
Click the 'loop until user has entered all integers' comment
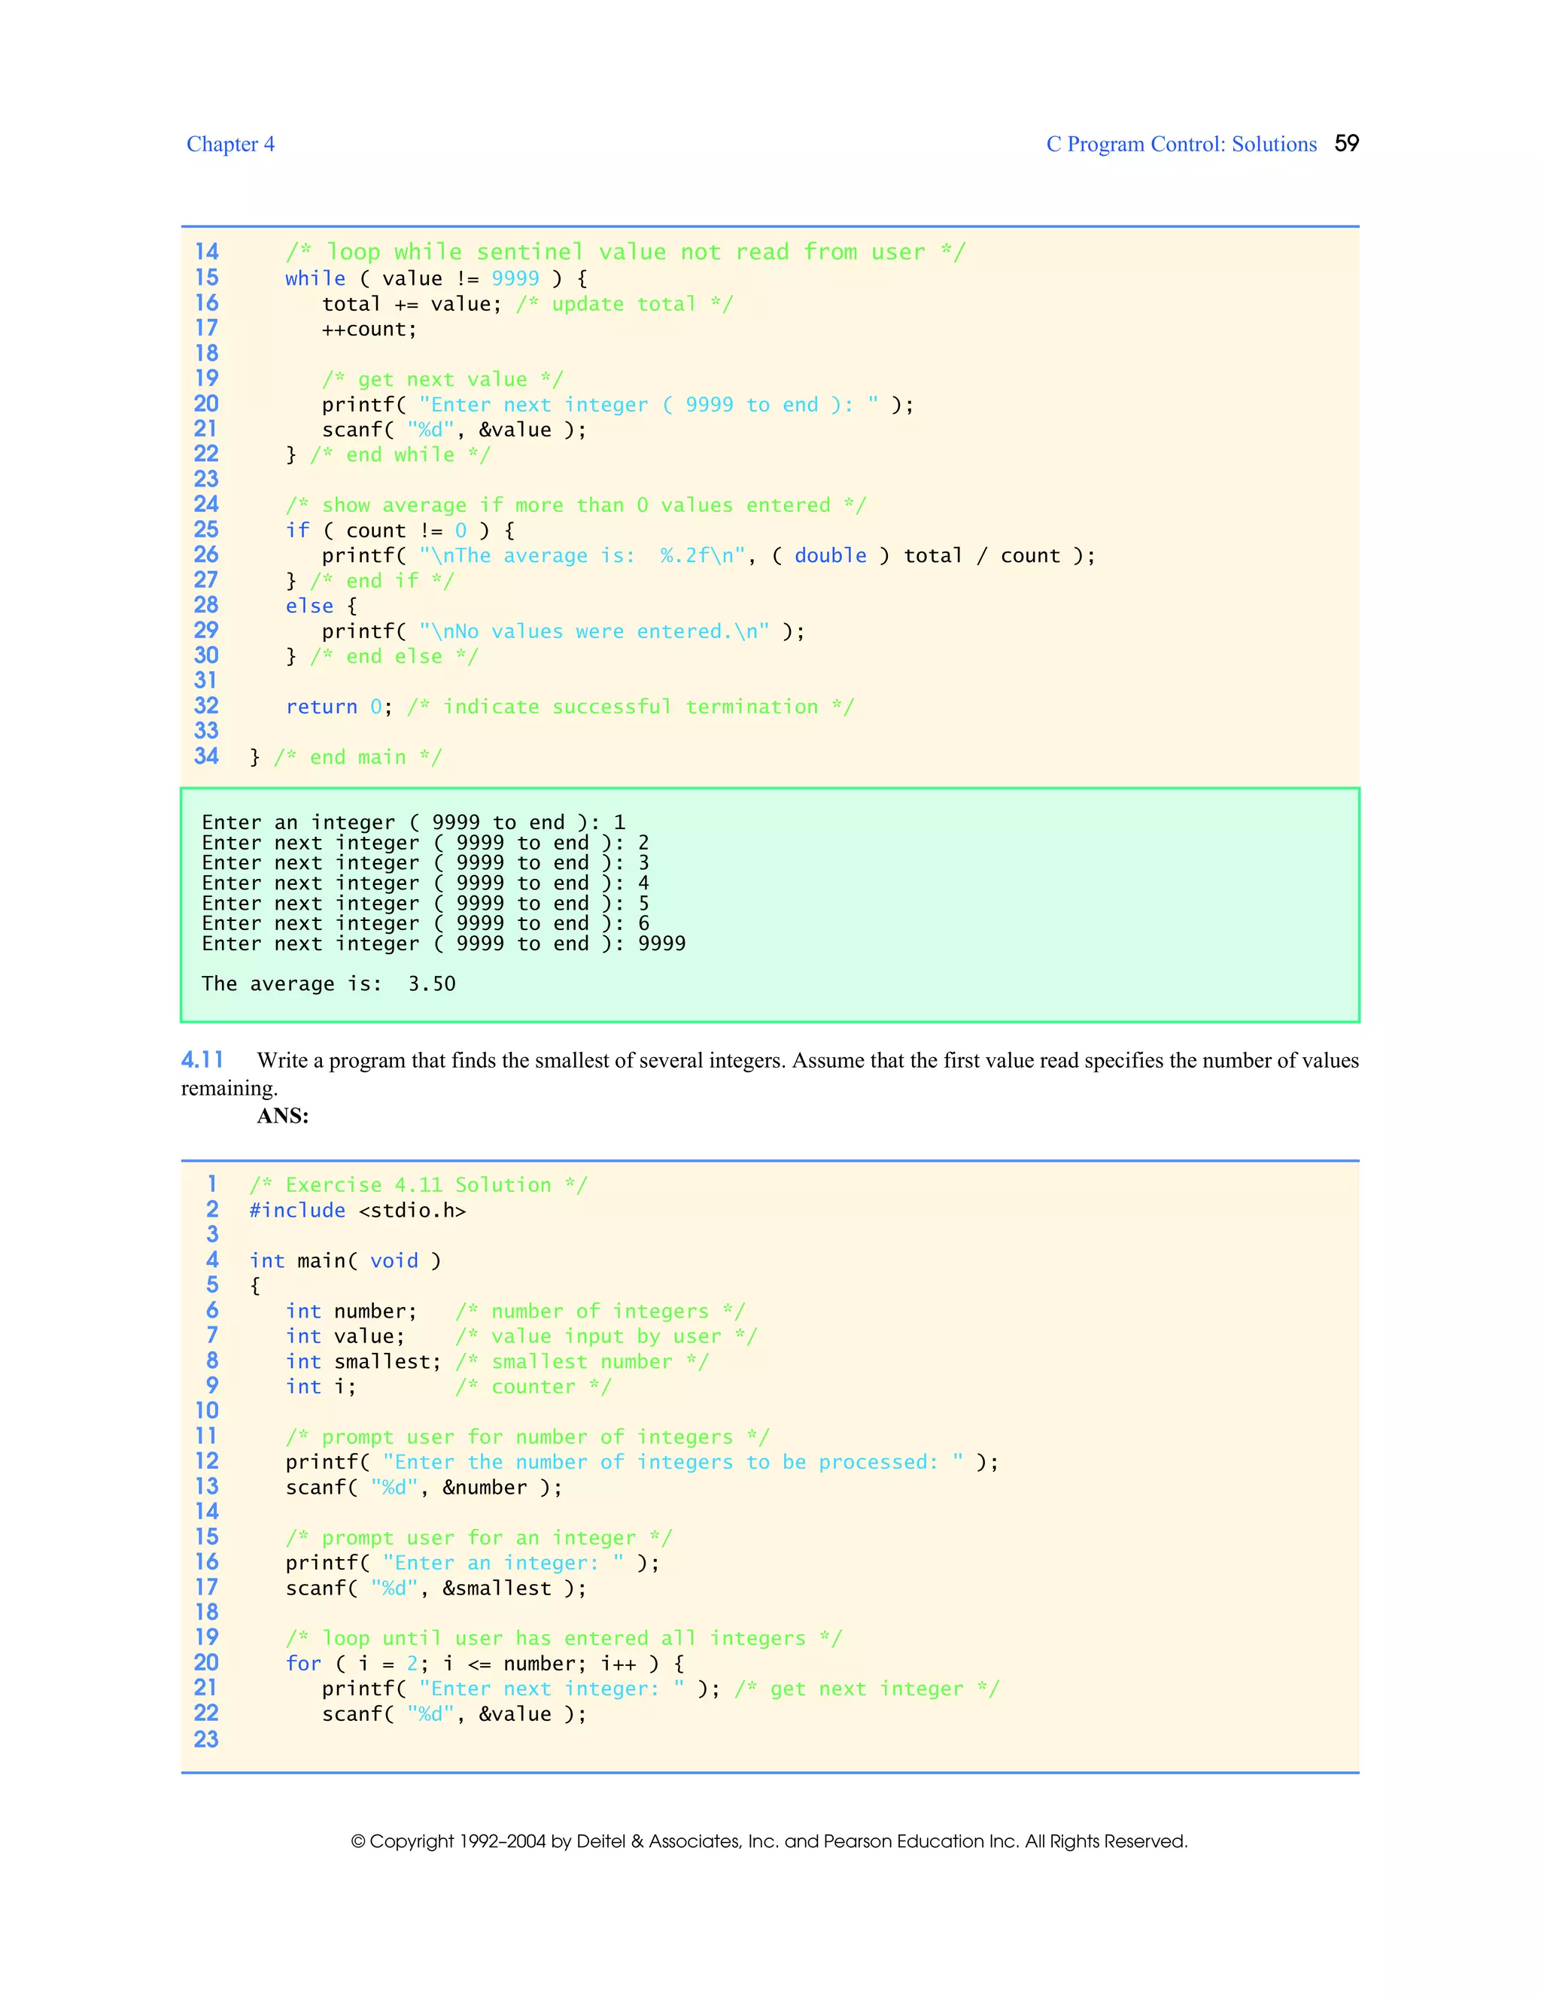tap(564, 1639)
